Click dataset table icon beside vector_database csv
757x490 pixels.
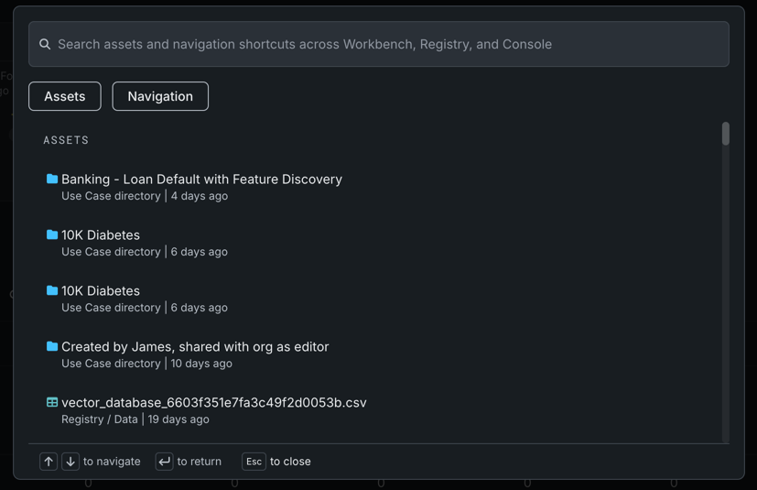(x=52, y=402)
